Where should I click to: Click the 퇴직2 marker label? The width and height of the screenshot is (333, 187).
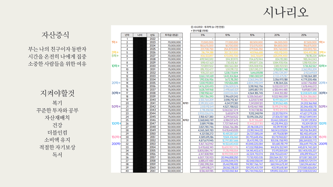186,120
